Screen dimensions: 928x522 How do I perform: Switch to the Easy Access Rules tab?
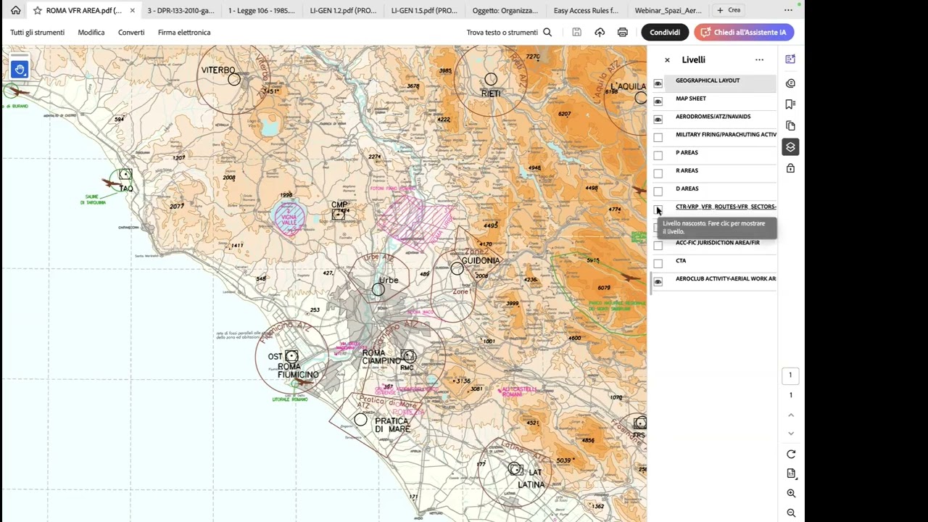point(586,10)
